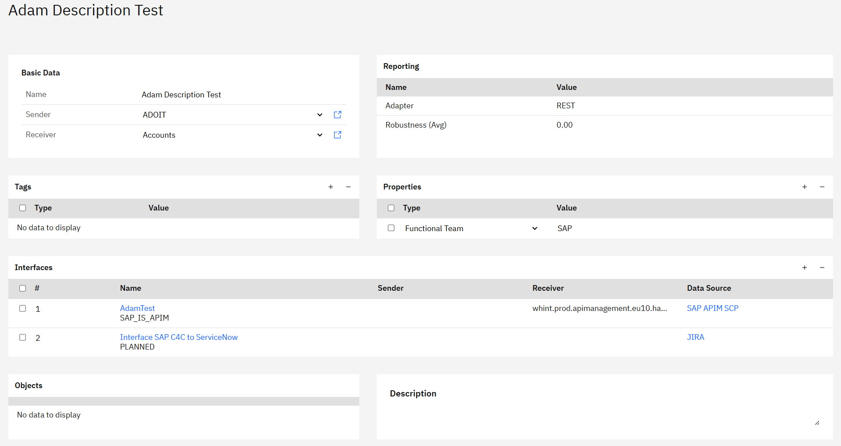
Task: Select the AdamTest interface row checkbox
Action: tap(23, 308)
